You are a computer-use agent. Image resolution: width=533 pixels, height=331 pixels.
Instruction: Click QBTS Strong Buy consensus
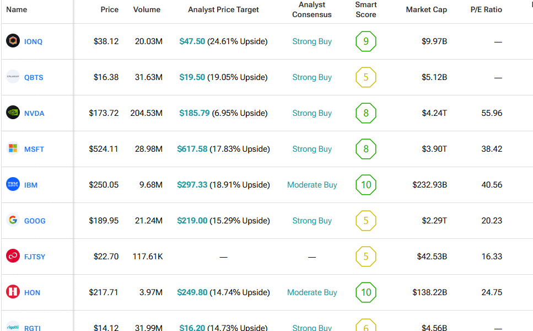[312, 78]
